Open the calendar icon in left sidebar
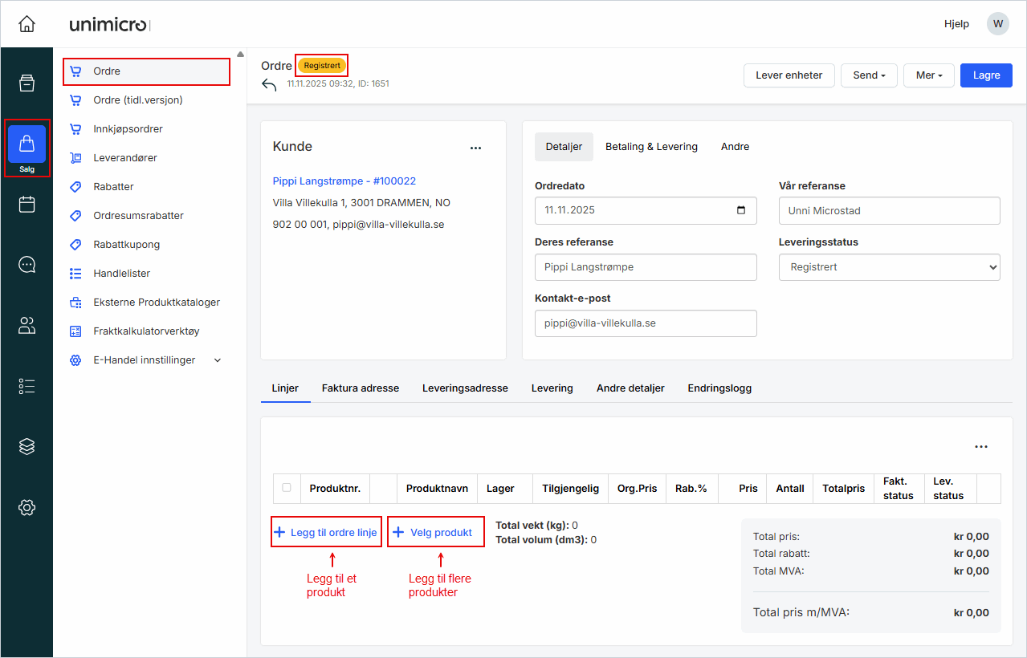This screenshot has width=1027, height=658. click(x=26, y=205)
